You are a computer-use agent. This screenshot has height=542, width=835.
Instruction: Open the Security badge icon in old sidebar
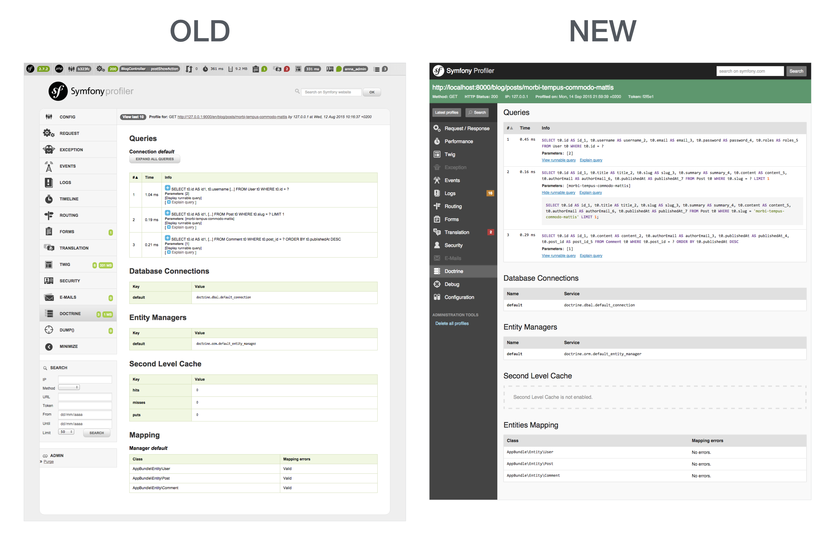point(49,281)
